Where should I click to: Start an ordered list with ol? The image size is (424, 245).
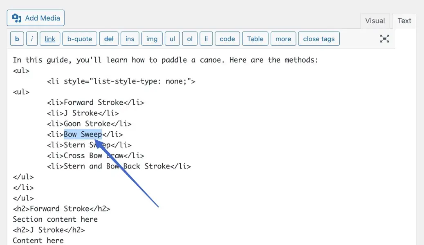tap(189, 38)
